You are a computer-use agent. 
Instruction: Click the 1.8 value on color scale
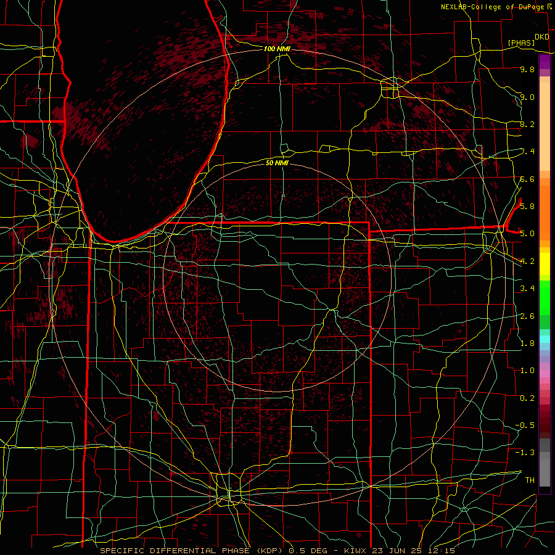527,343
